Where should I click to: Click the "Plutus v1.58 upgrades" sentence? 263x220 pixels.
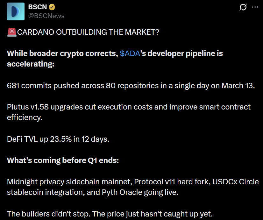coord(45,107)
